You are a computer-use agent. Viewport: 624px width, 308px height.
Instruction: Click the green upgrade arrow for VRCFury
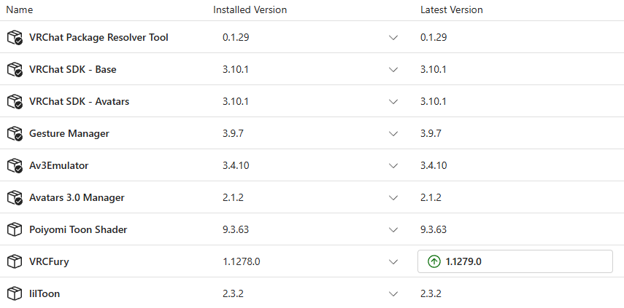(434, 261)
